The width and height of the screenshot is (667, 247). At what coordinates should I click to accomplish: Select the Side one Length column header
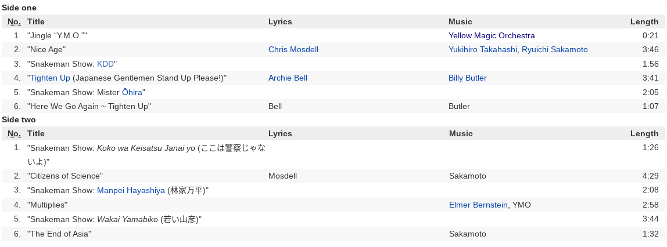644,21
